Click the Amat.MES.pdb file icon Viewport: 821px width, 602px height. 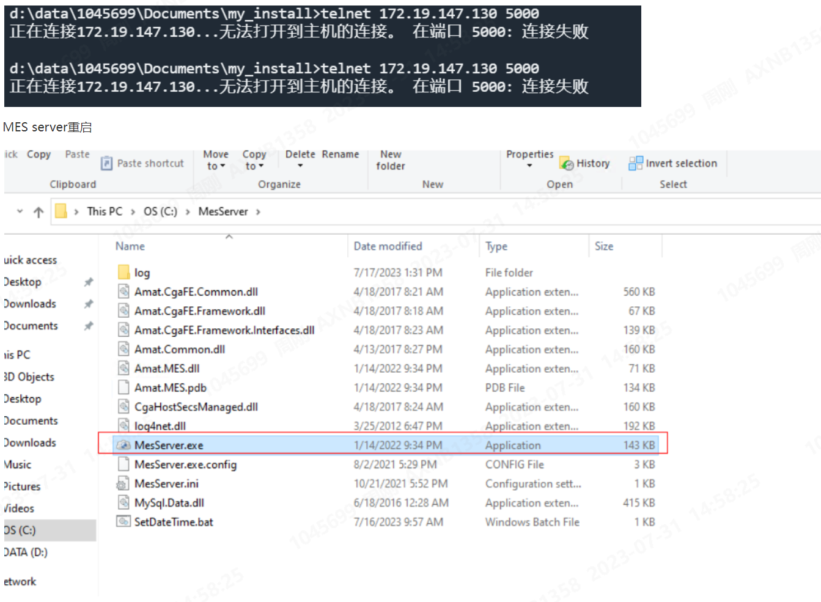click(x=123, y=387)
